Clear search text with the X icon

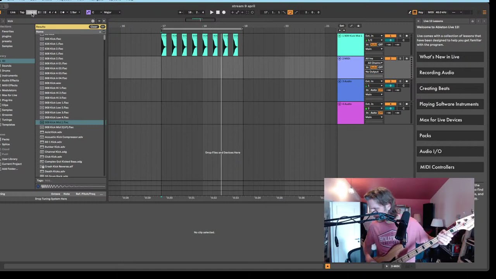[x=93, y=21]
